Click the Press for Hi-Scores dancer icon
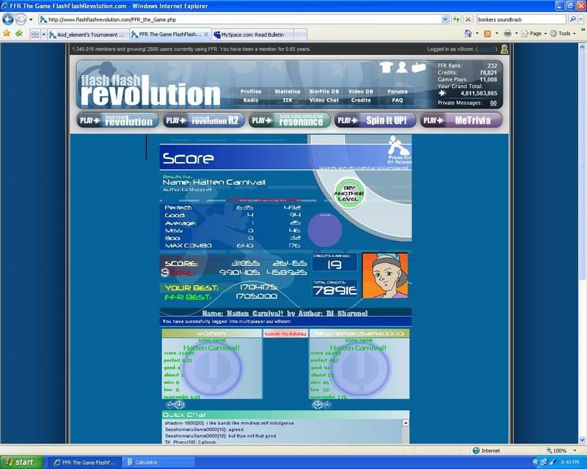Screen dimensions: 587x469 tap(399, 149)
